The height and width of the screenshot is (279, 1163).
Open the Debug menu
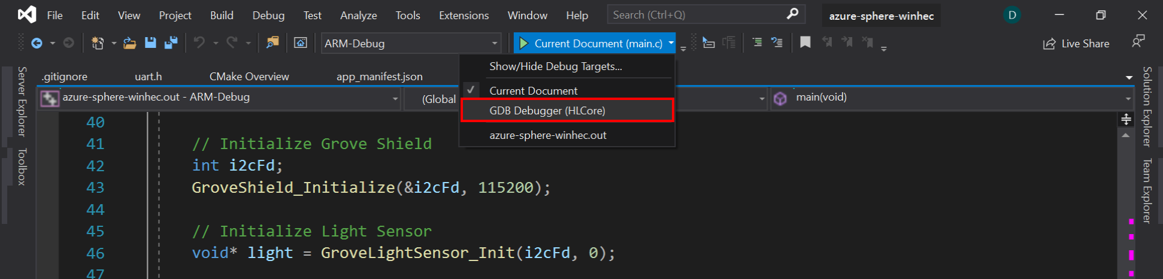coord(268,16)
